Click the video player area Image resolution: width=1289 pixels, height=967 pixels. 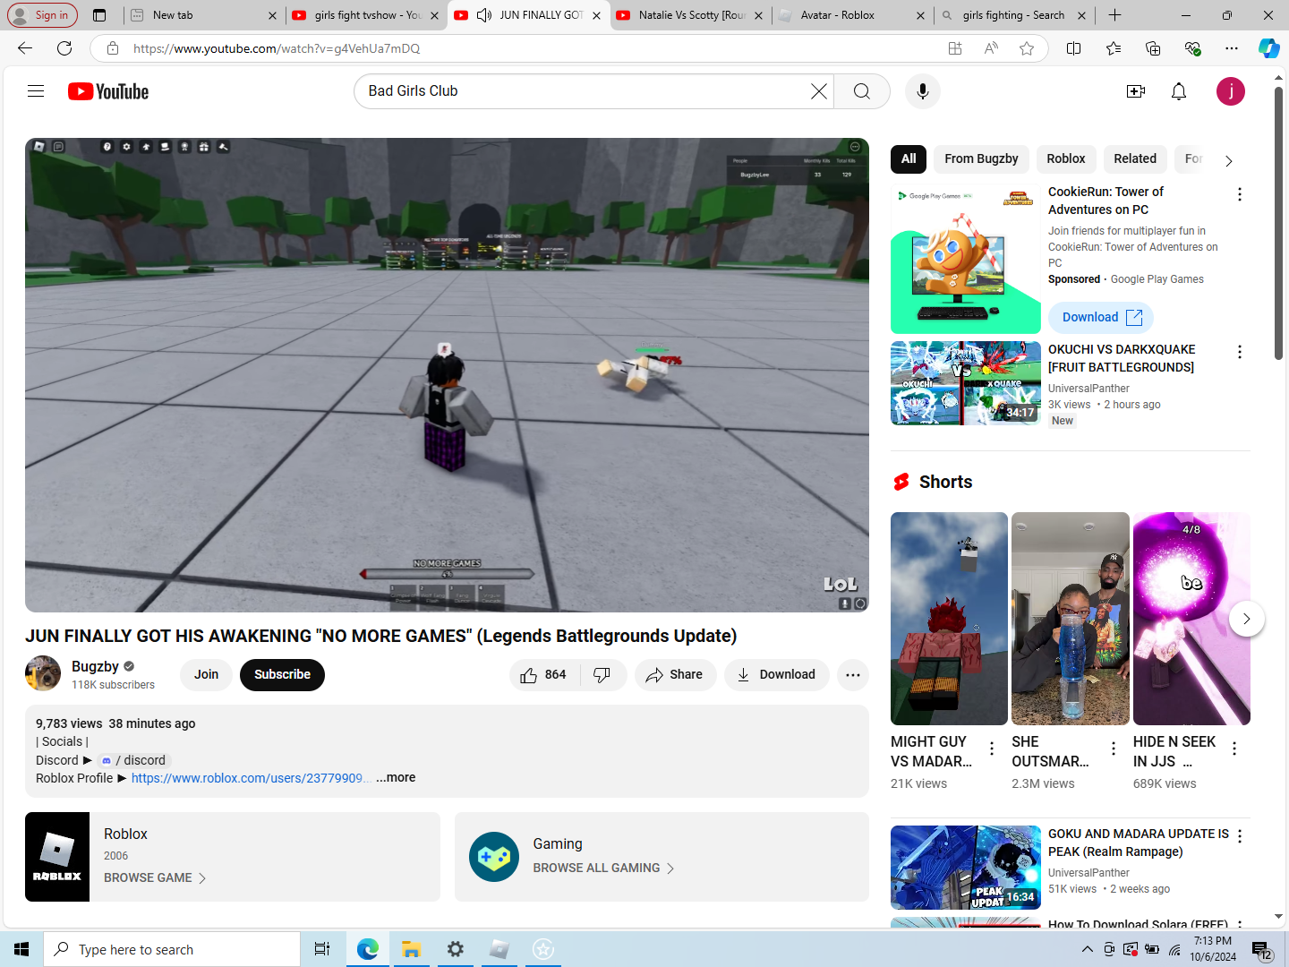coord(447,375)
